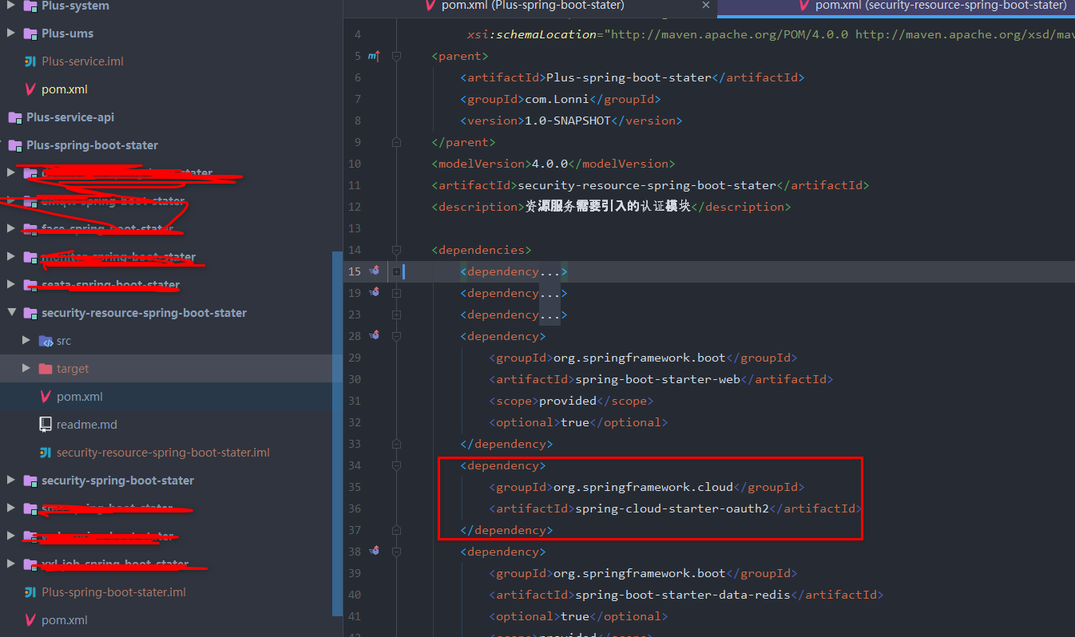Click the Plus-service-api module folder icon
Screen dimensions: 1075x637
pyautogui.click(x=14, y=117)
